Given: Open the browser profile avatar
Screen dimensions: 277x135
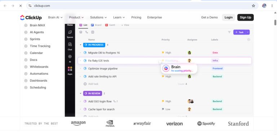Looking at the screenshot, I should click(264, 6).
